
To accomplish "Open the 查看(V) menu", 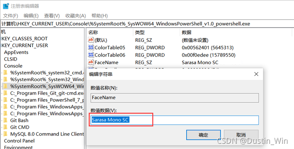I will (x=52, y=16).
